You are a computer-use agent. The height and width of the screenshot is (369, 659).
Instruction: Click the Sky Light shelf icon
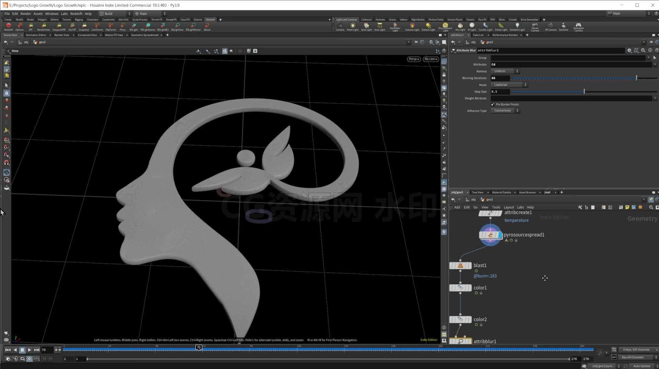coord(460,27)
